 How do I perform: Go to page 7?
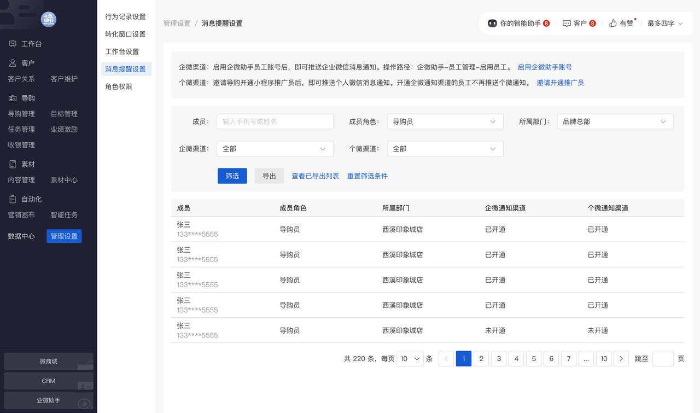pyautogui.click(x=569, y=359)
